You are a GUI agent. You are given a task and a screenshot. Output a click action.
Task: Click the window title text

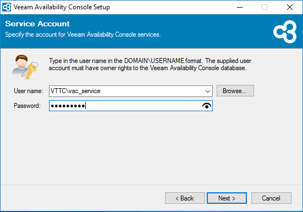tap(62, 7)
